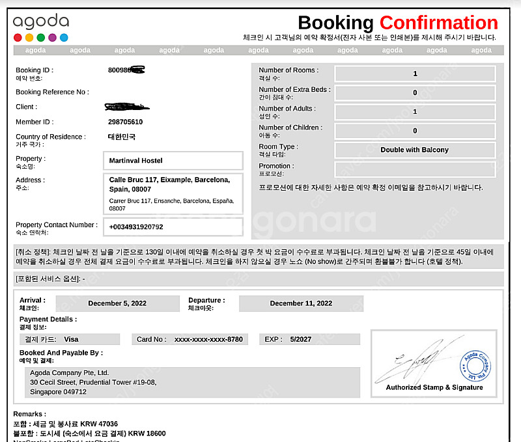
Task: Select the orange dot under the agoda logo
Action: click(29, 38)
